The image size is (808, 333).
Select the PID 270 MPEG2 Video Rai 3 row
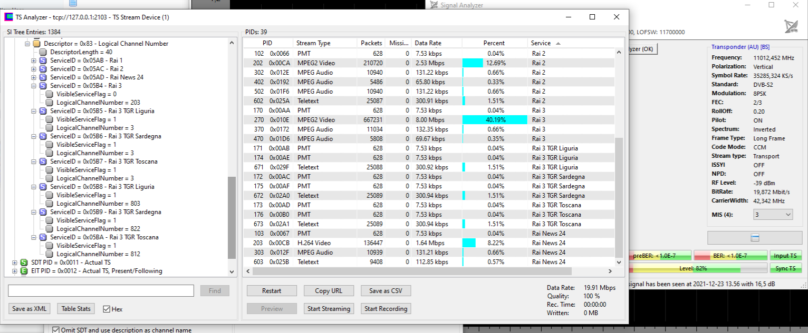[x=429, y=120]
